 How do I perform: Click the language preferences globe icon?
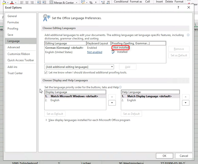point(47,18)
